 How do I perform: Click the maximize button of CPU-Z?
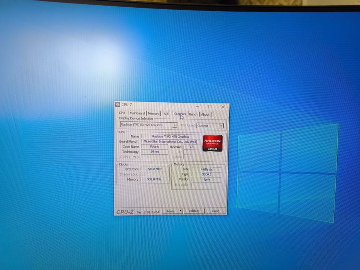tap(210, 106)
